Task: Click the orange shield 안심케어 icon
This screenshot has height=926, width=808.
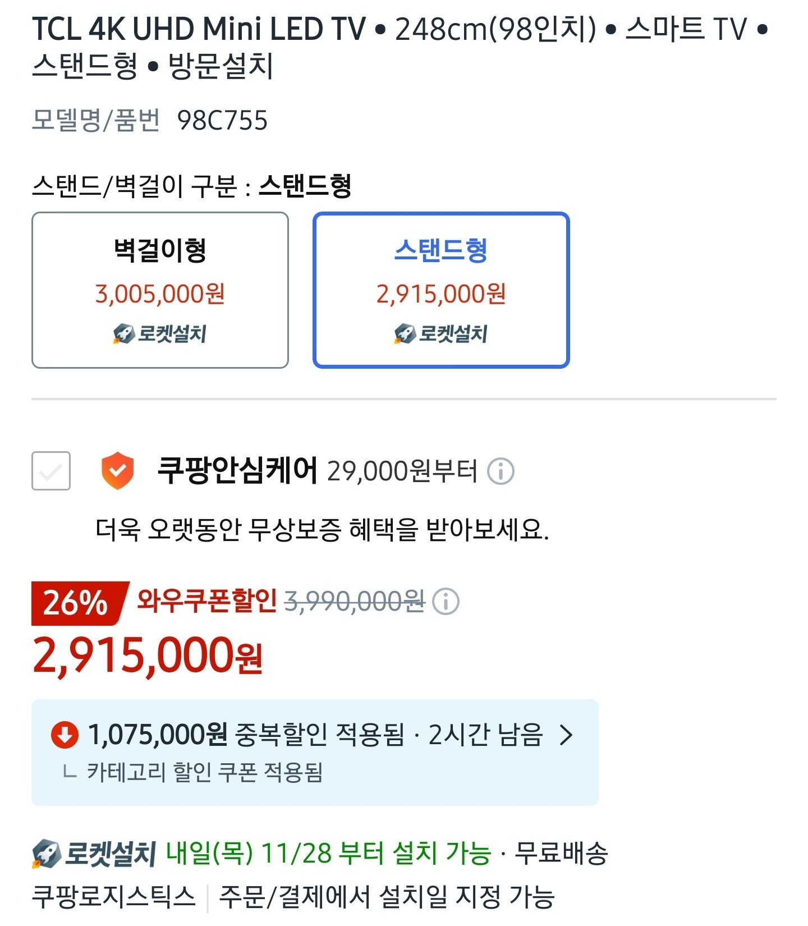Action: coord(117,470)
